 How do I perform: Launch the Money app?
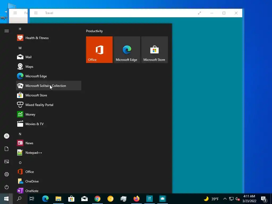pyautogui.click(x=49, y=114)
